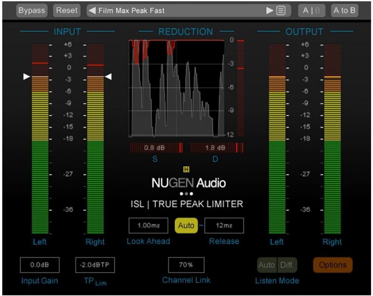Click the REDUCTION section heading
The image size is (373, 296).
pyautogui.click(x=186, y=32)
